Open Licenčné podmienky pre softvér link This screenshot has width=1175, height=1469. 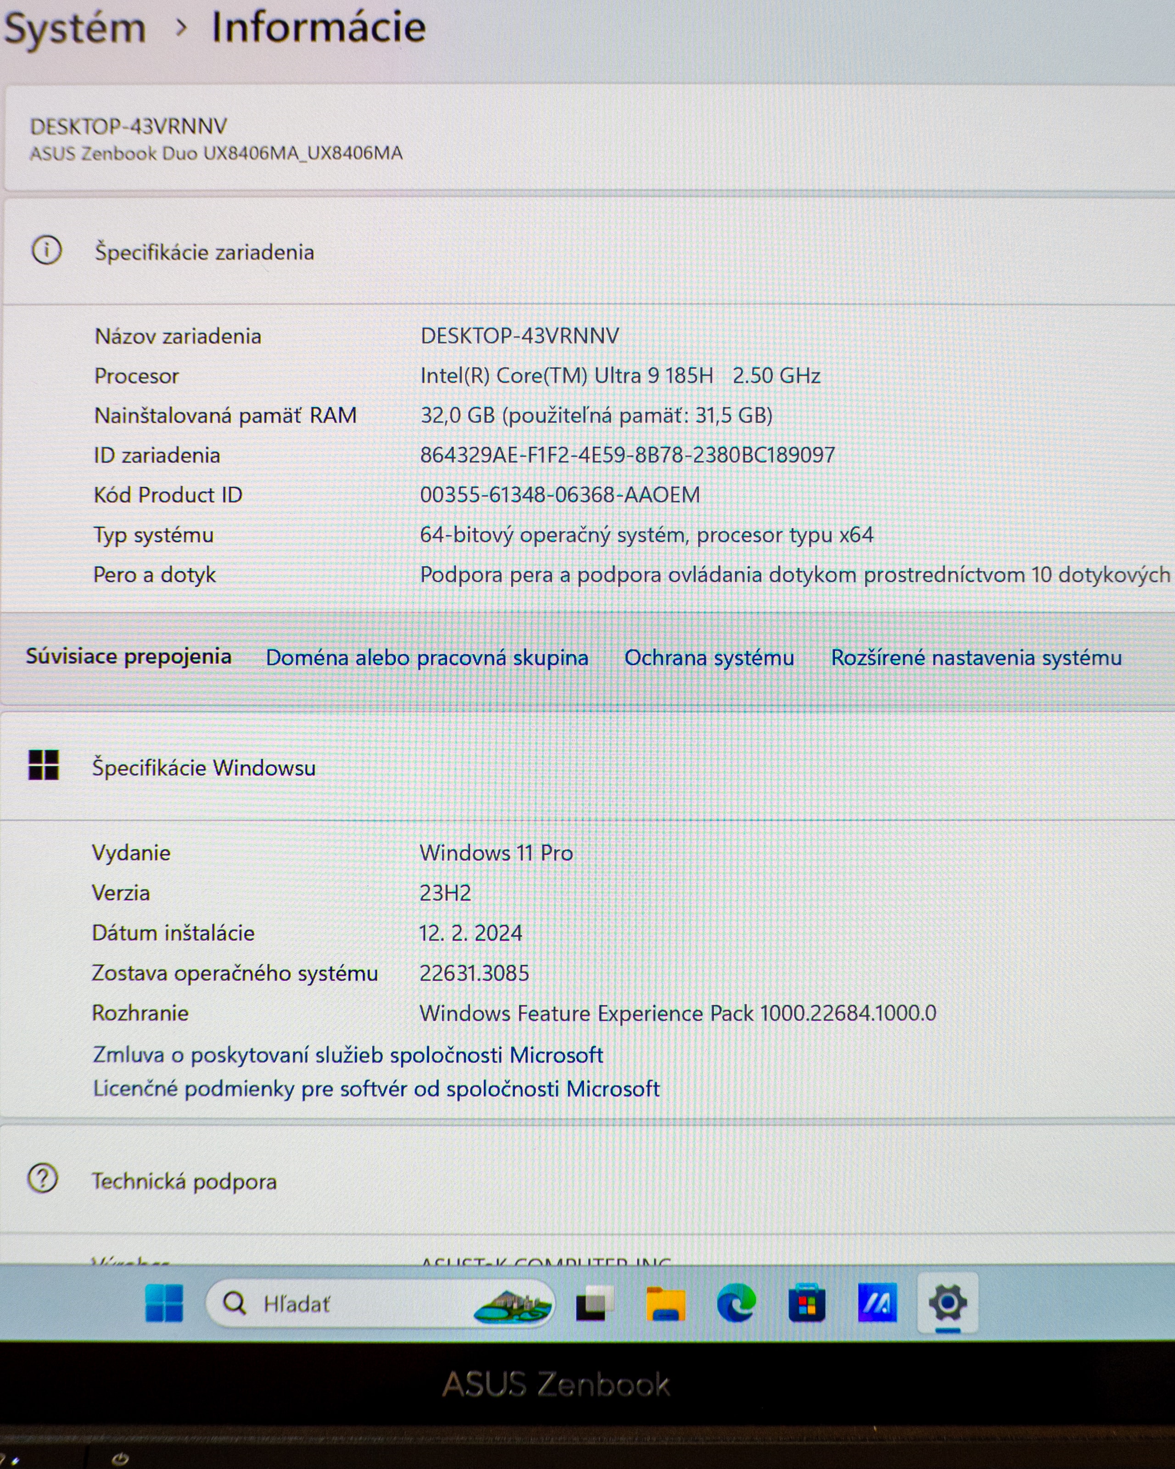point(376,1088)
